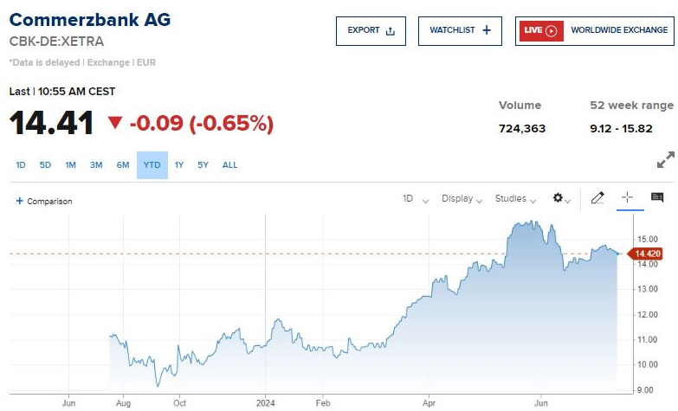Click the Export button
This screenshot has height=411, width=678.
click(371, 30)
